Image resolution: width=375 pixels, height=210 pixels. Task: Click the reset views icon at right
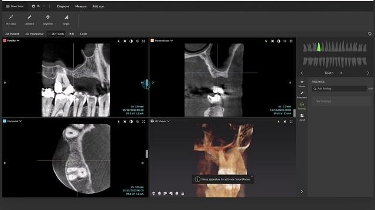coord(370,34)
